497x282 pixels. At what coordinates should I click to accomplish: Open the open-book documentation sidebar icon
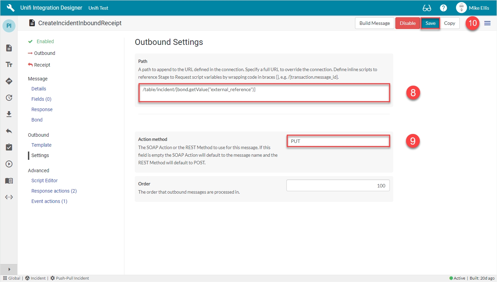coord(9,181)
